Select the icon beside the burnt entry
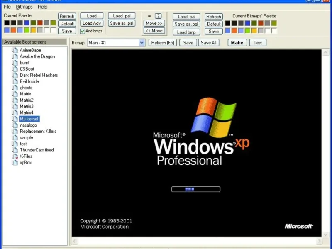Image resolution: width=332 pixels, height=249 pixels. (15, 63)
